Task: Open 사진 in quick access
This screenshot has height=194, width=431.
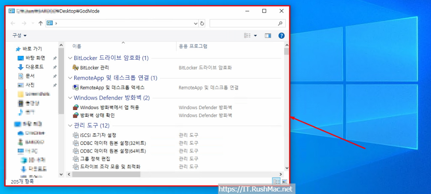Action: pos(30,85)
